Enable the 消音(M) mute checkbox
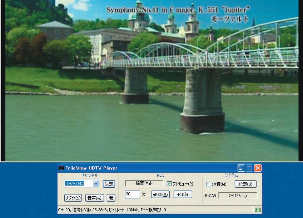Viewport: 303px width, 218px height. (x=209, y=184)
